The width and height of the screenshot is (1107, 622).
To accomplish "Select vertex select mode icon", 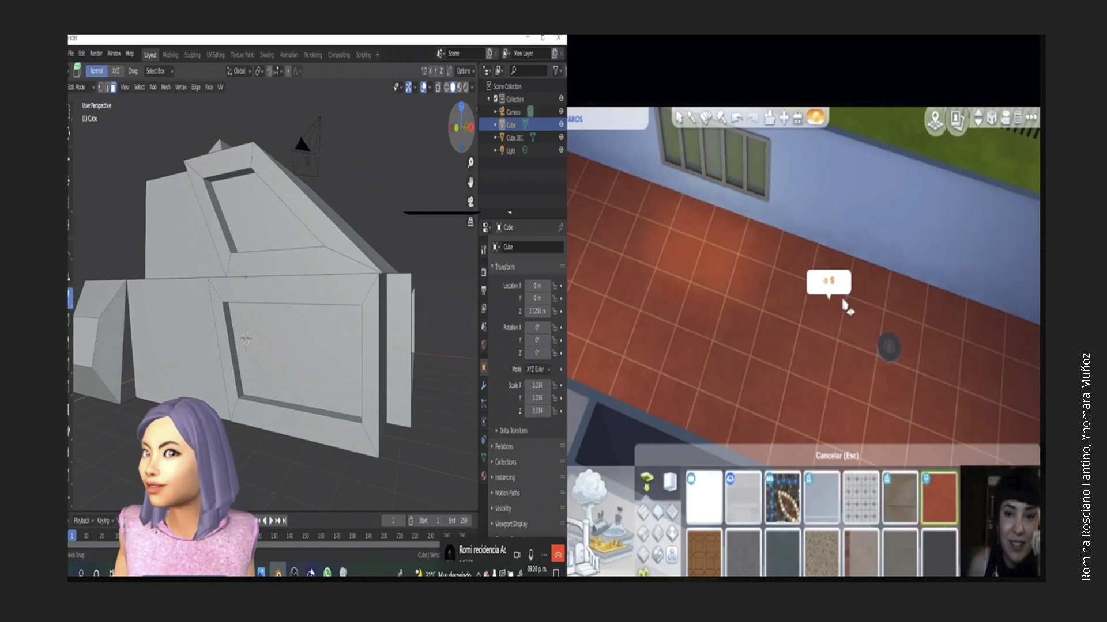I will click(100, 88).
